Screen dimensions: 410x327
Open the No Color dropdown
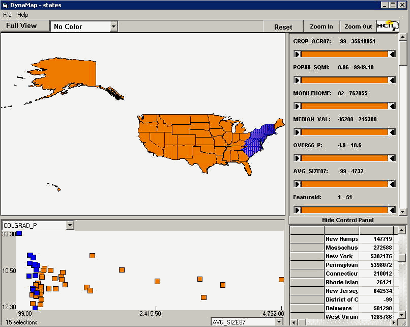(113, 26)
